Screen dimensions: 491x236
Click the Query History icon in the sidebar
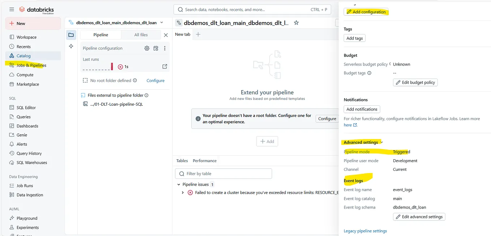point(12,153)
